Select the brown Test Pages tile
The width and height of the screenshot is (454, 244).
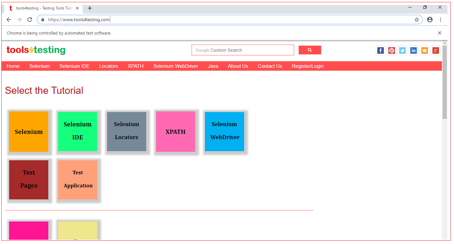(29, 180)
